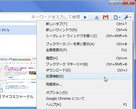Image resolution: width=136 pixels, height=109 pixels.
Task: Open the wrench tools menu
Action: click(128, 17)
